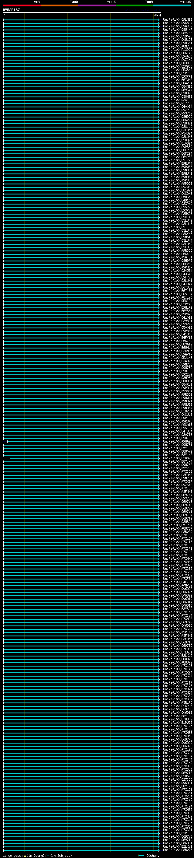
Task: Click the gap marker on the UniRef100_A9QA20 row
Action: [7, 442]
